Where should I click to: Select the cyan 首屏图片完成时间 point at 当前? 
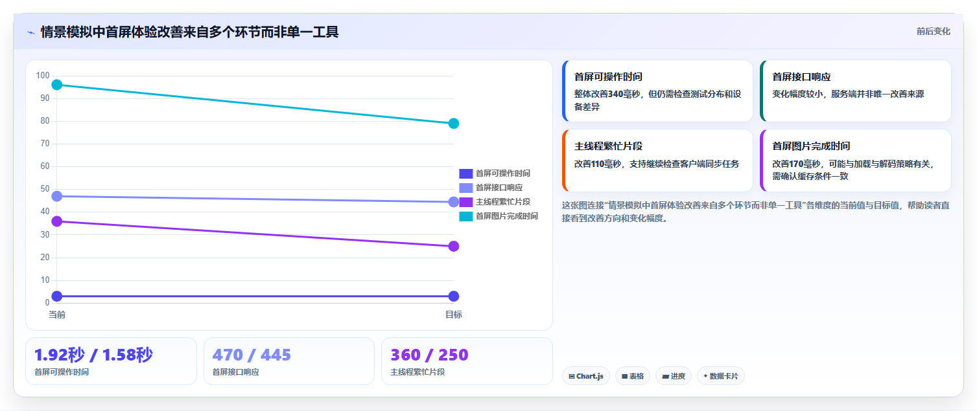tap(57, 85)
